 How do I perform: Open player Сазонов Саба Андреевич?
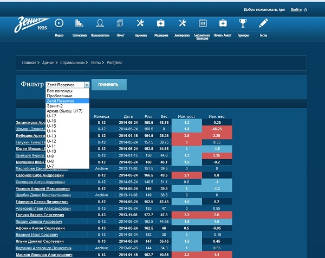[x=40, y=175]
